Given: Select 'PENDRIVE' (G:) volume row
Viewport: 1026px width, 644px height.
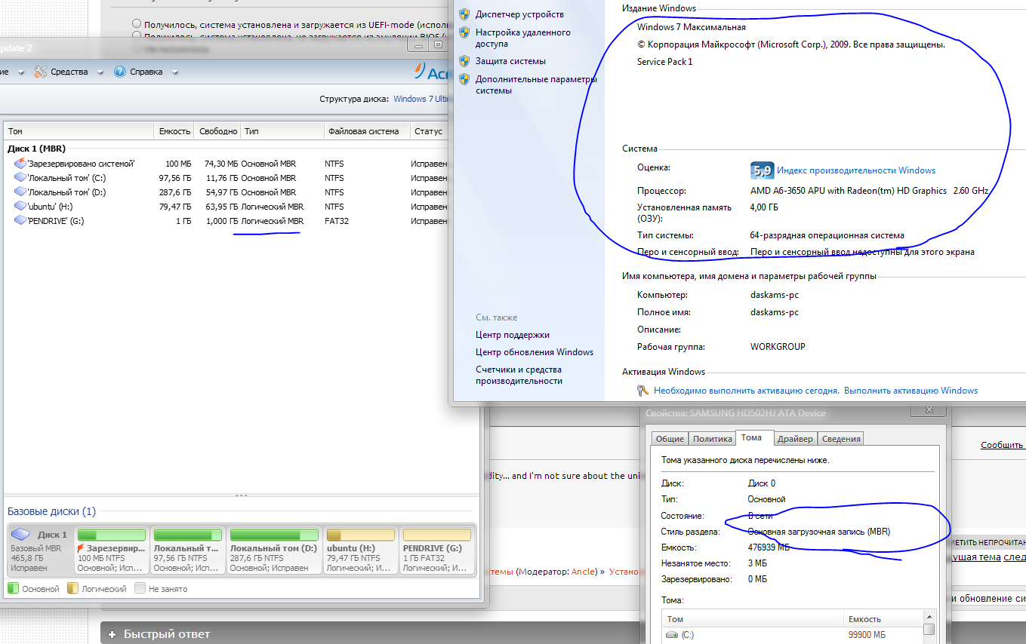Looking at the screenshot, I should [x=226, y=221].
